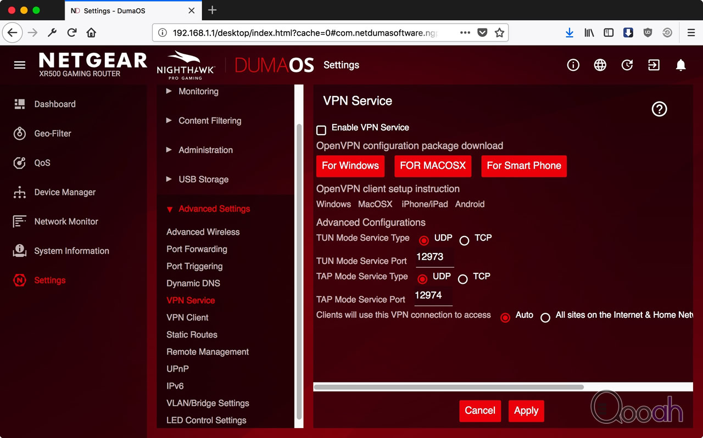Image resolution: width=703 pixels, height=438 pixels.
Task: Open the Dashboard app icon
Action: [20, 104]
